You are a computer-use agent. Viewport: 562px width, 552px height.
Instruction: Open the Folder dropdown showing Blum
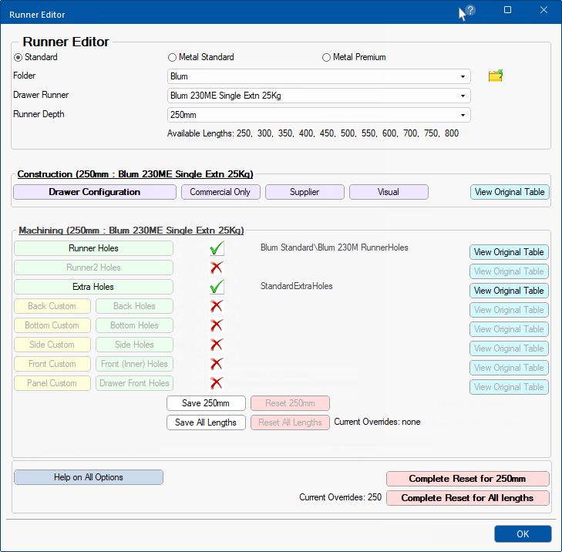tap(318, 76)
